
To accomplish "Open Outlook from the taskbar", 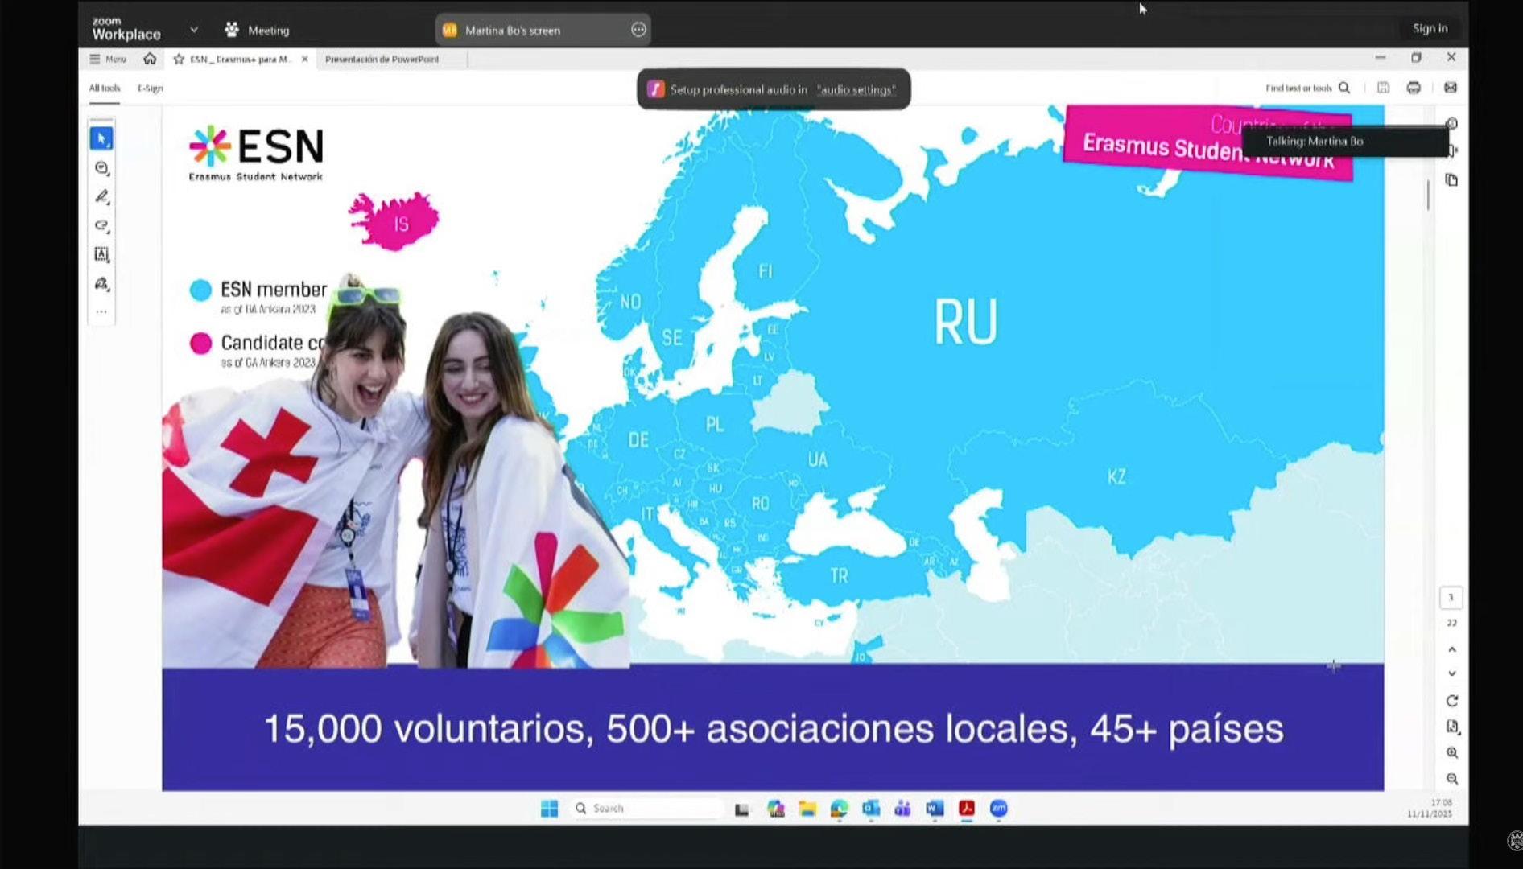I will pos(871,809).
